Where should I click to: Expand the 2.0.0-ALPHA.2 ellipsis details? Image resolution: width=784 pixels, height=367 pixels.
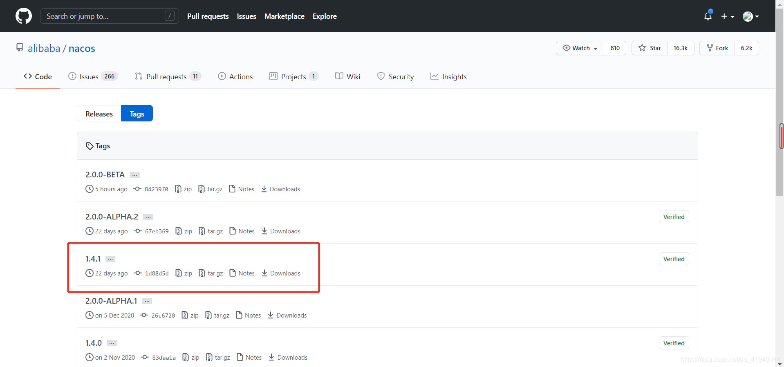point(148,217)
